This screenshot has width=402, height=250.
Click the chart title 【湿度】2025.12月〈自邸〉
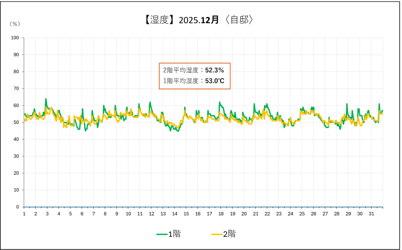coord(198,20)
